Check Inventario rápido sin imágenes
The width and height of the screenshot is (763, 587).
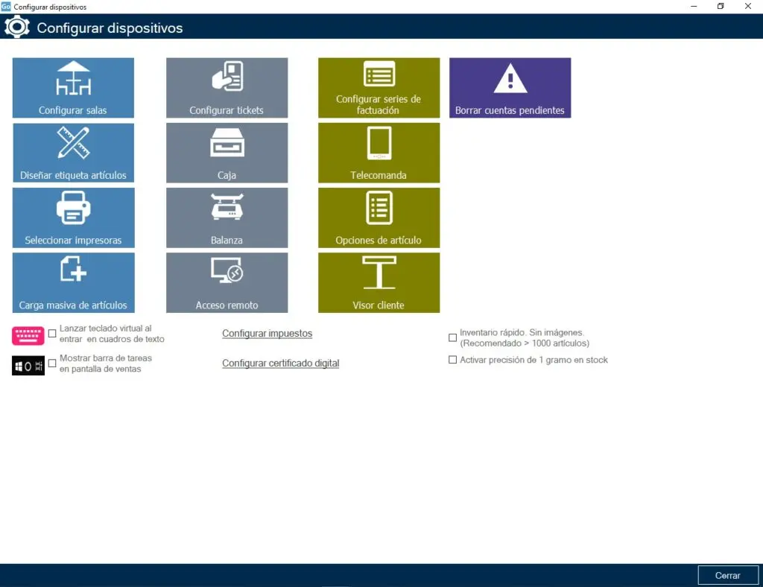click(x=452, y=337)
